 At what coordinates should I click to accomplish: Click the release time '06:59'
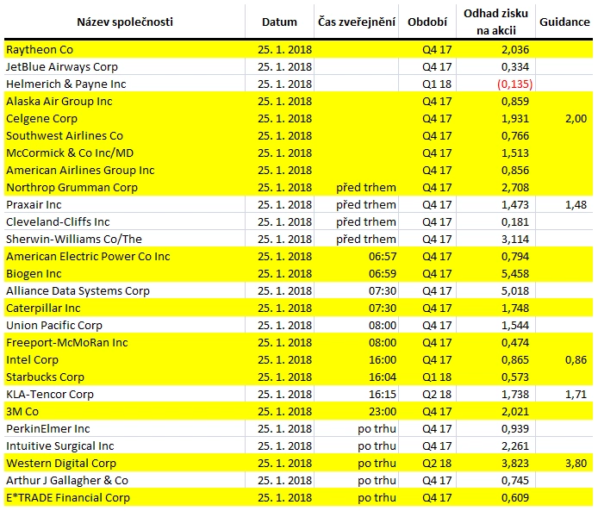pos(383,274)
